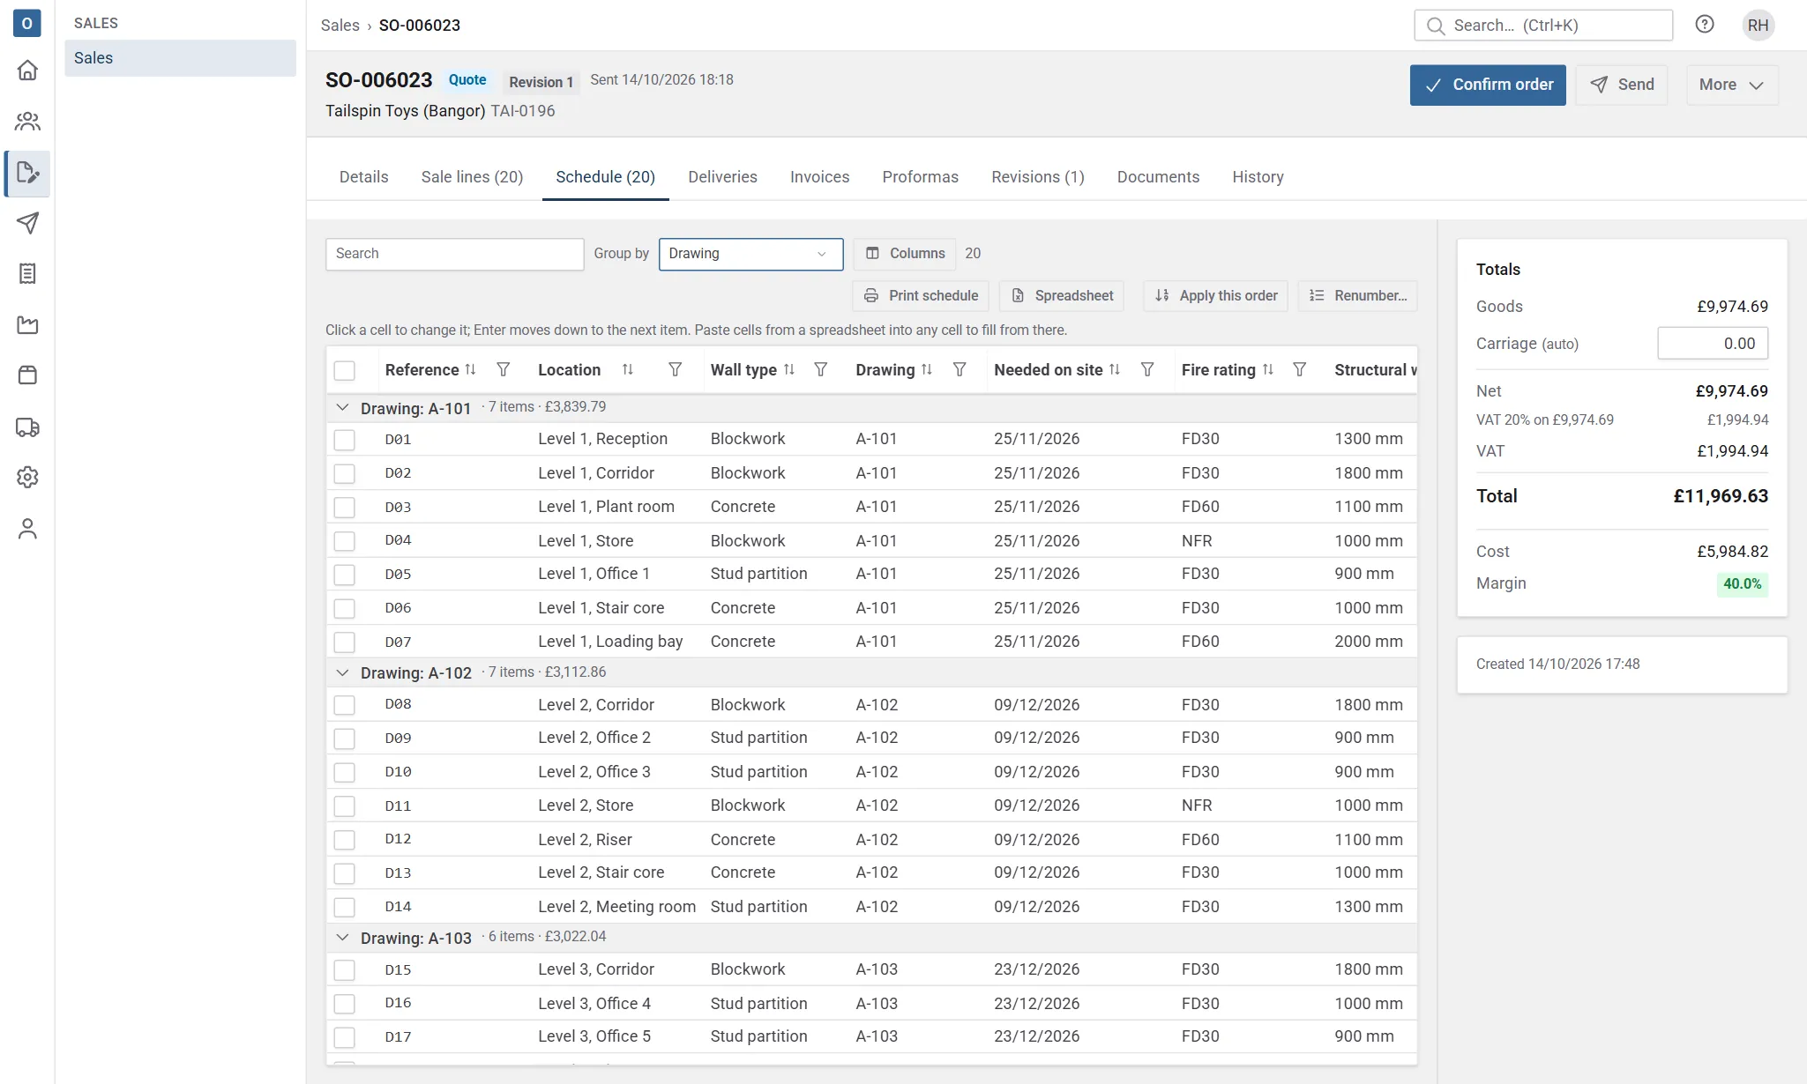The width and height of the screenshot is (1807, 1084).
Task: Open the factory icon in sidebar
Action: (27, 325)
